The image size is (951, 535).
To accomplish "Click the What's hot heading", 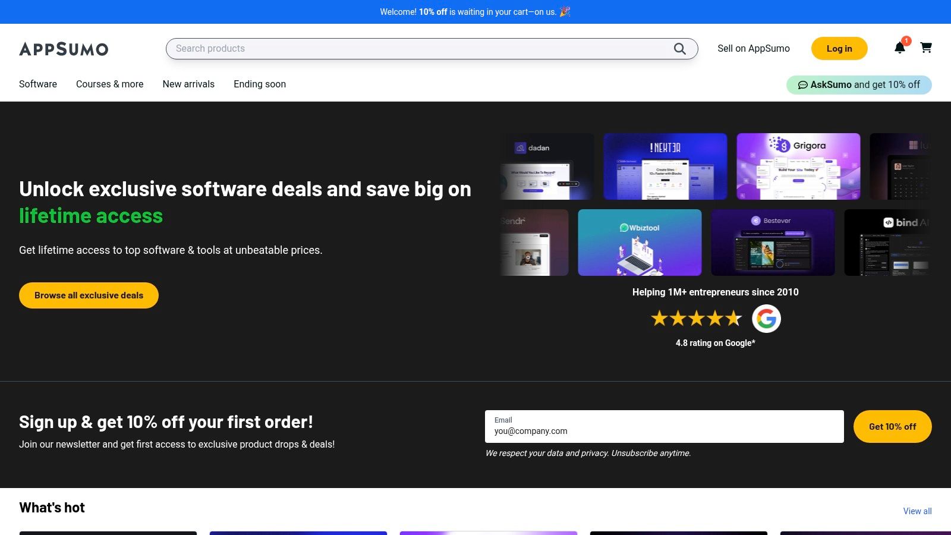I will [x=52, y=508].
